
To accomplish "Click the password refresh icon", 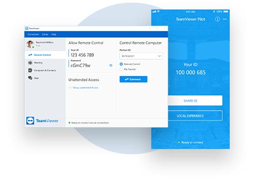I will click(111, 66).
